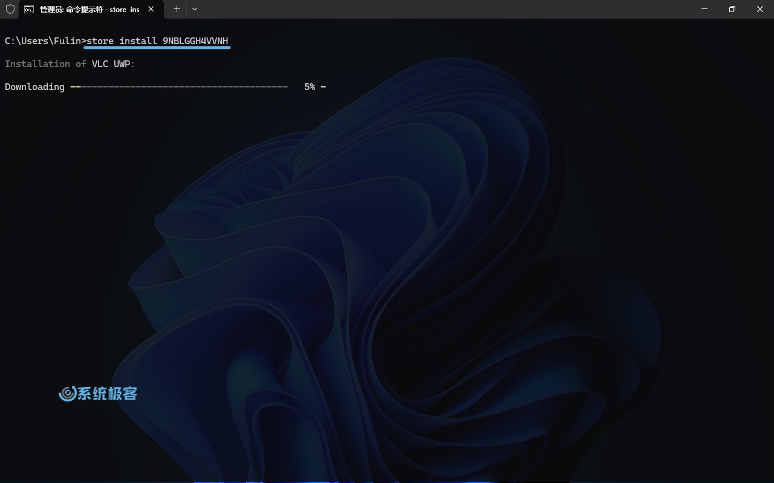Restore down the terminal window
774x483 pixels.
[732, 9]
